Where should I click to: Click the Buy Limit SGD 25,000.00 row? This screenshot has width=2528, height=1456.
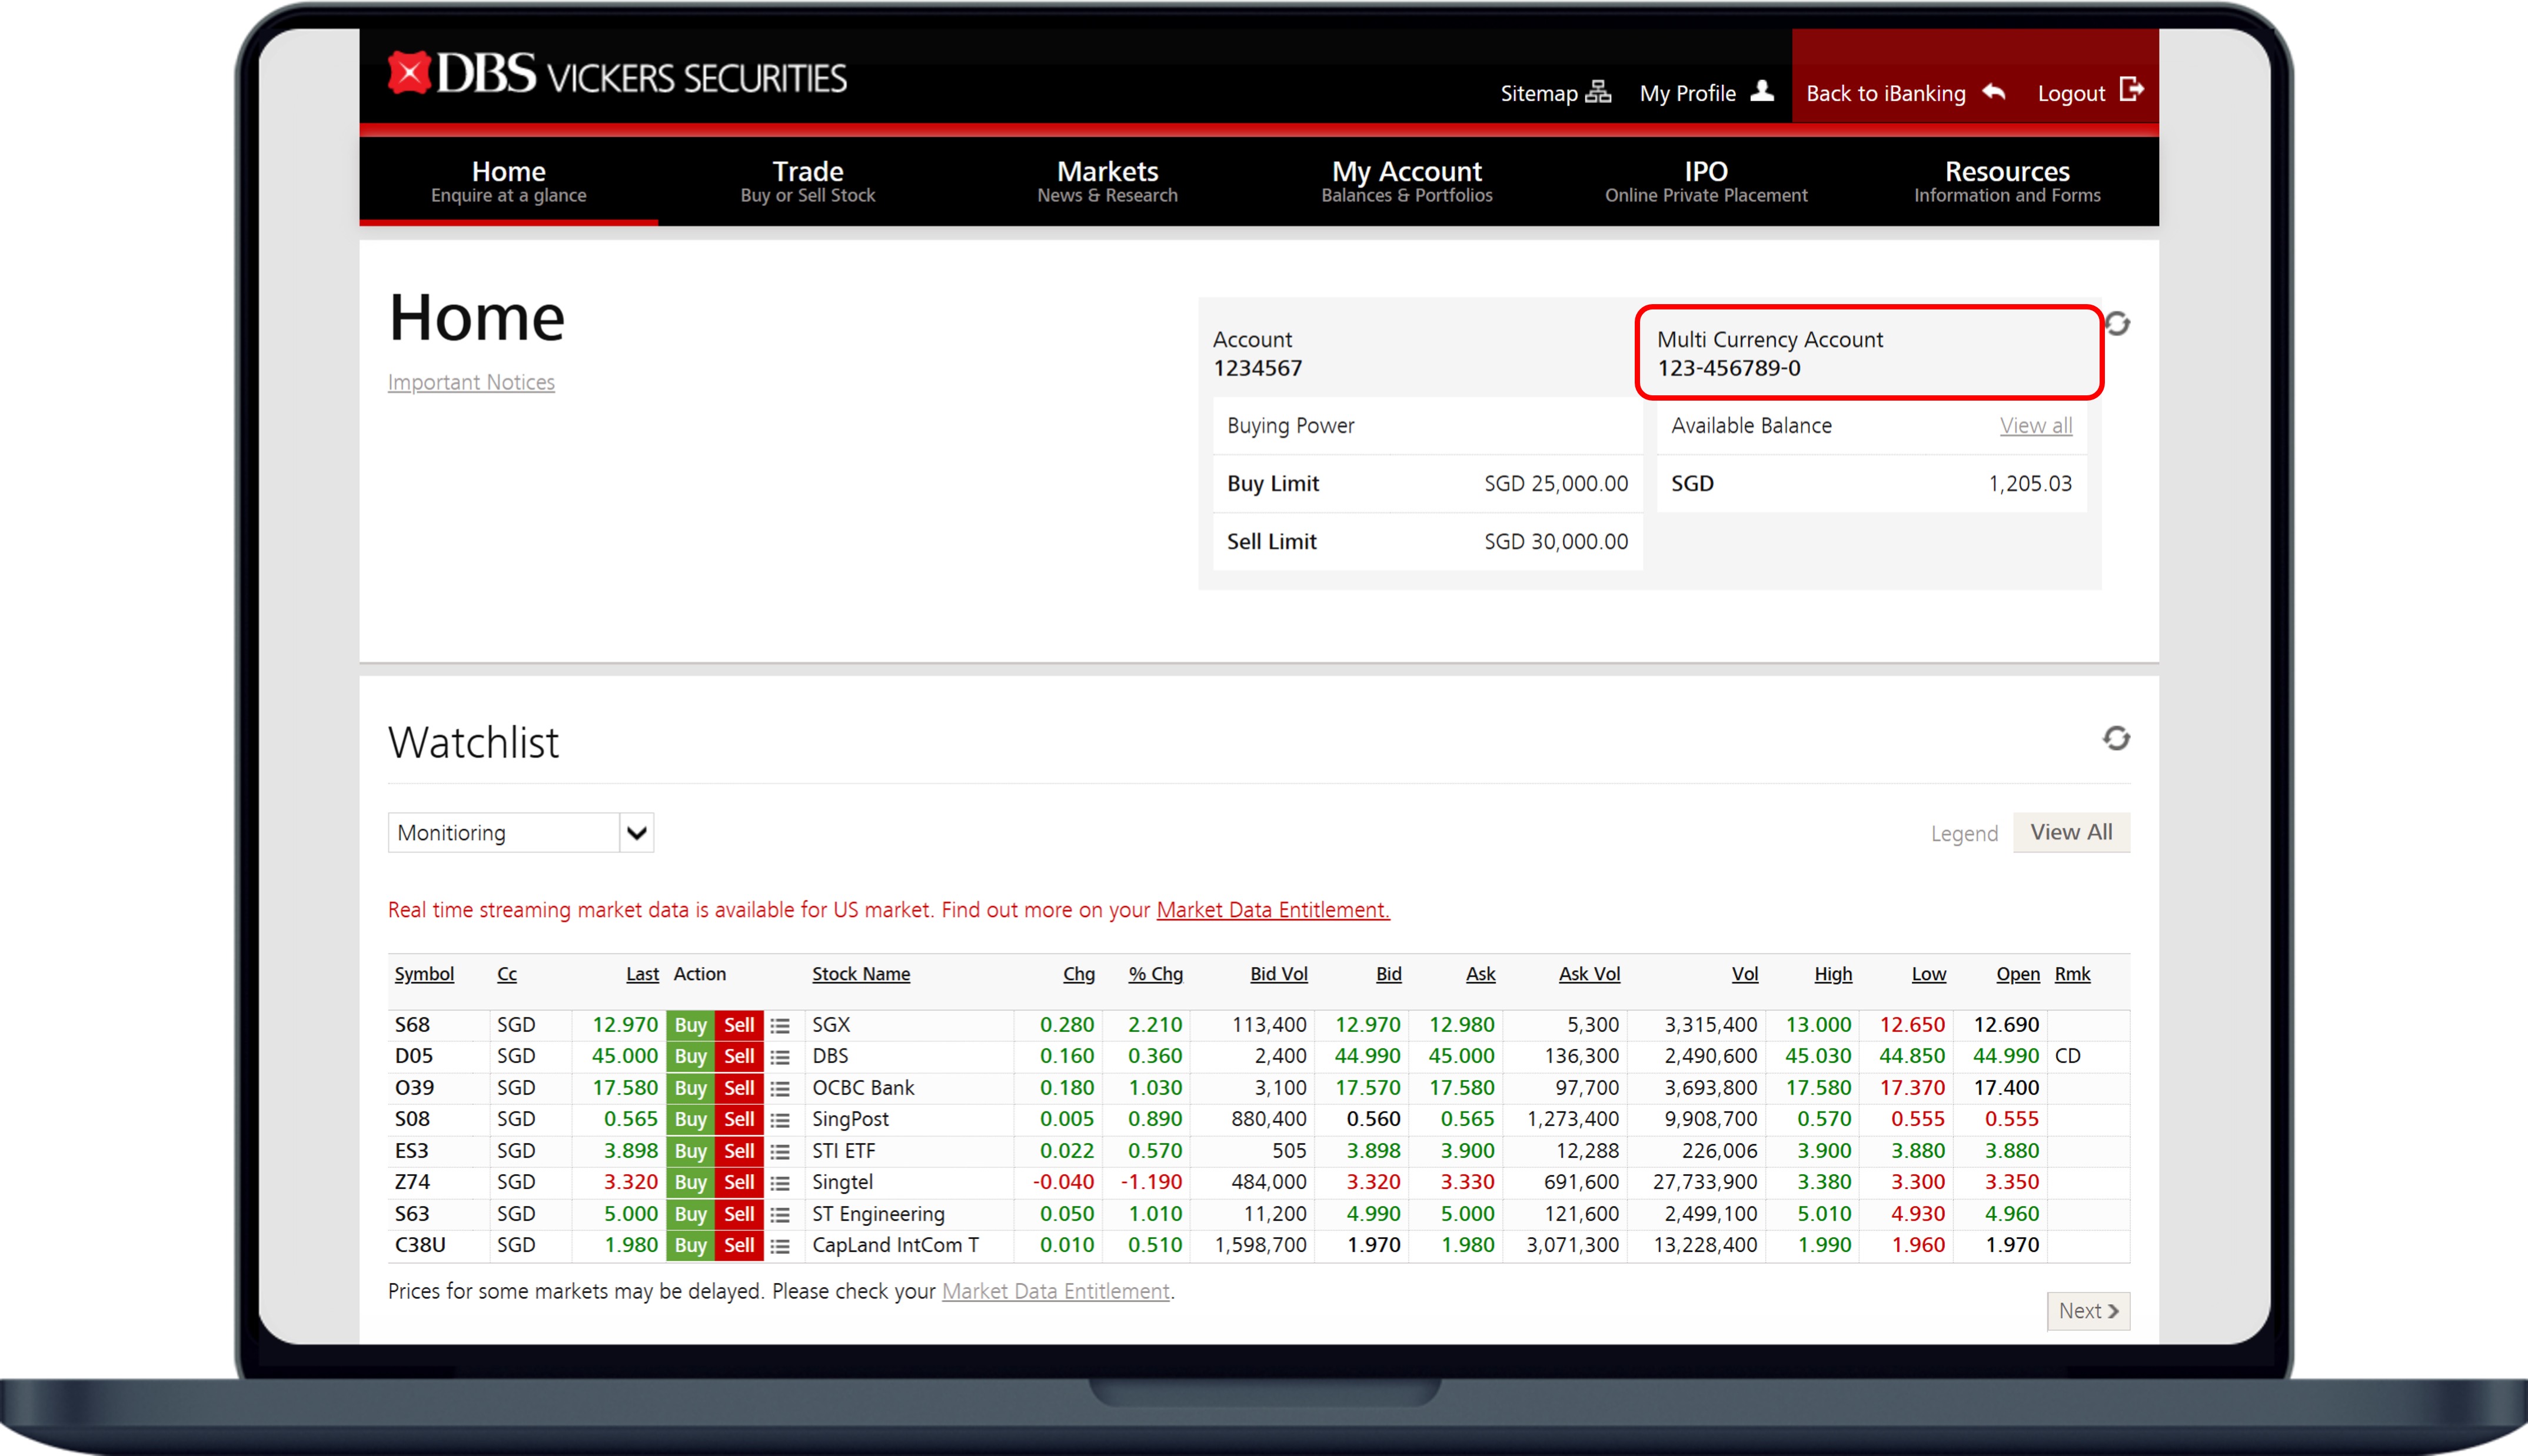click(1427, 484)
